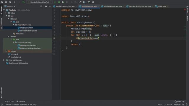The height and width of the screenshot is (106, 189).
Task: Collapse the main folder
Action: click(9, 19)
